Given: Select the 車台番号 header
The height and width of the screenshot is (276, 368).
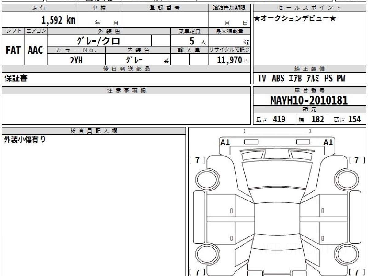Looking at the screenshot, I should point(310,90).
